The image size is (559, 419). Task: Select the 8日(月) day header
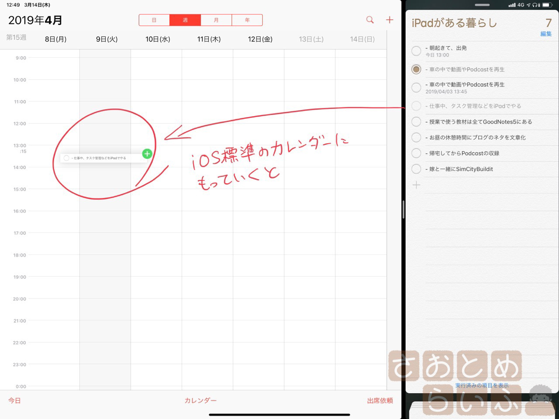[55, 39]
